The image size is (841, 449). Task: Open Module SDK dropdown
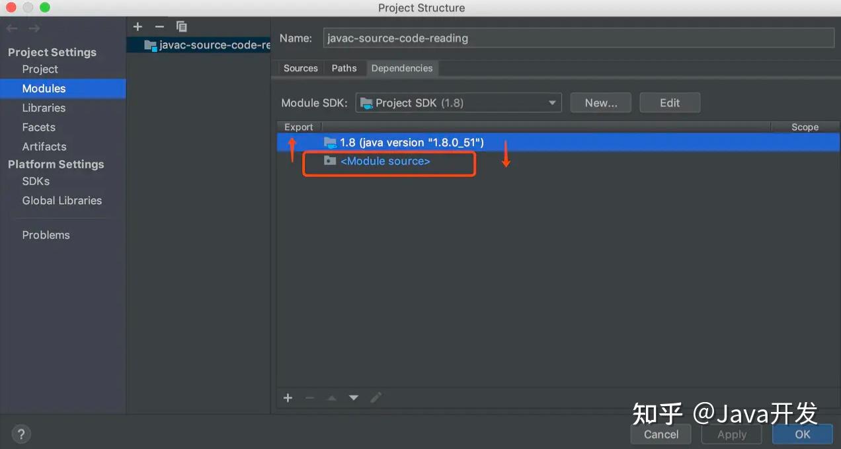[459, 103]
